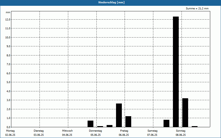Click the date 08.06.25
The image size is (221, 138).
pos(181,135)
